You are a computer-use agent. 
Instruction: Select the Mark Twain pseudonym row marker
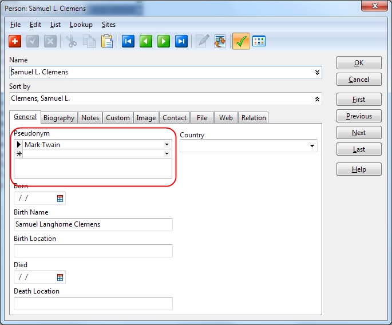(x=19, y=145)
